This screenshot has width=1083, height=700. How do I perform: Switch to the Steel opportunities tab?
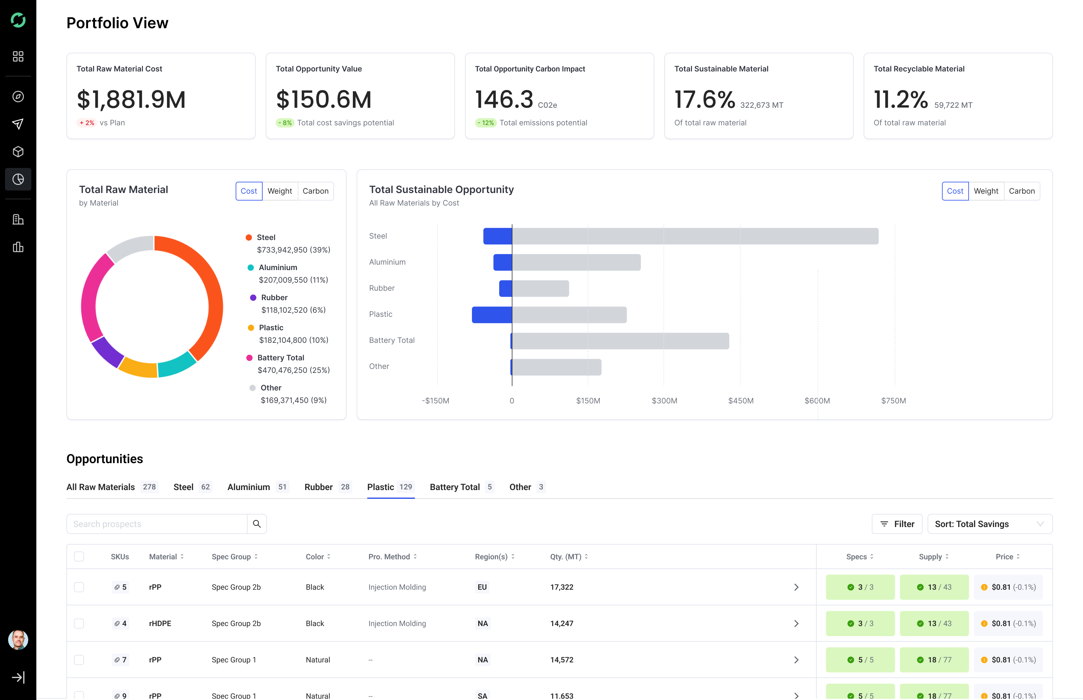(x=192, y=487)
